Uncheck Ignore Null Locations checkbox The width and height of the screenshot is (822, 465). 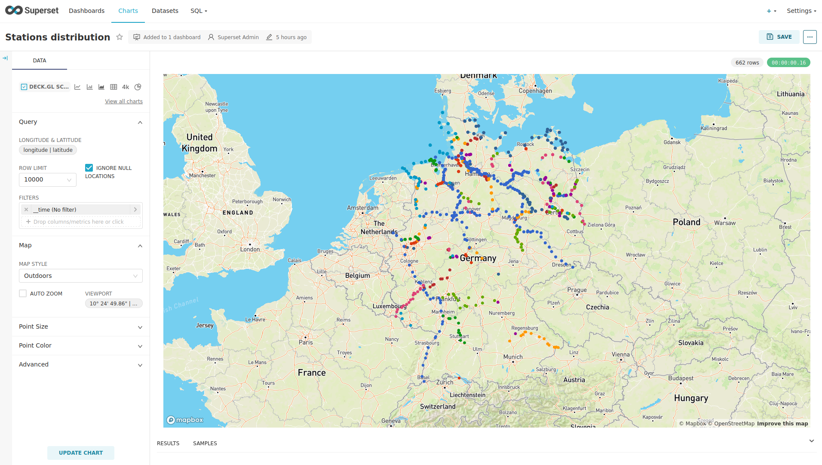[89, 168]
